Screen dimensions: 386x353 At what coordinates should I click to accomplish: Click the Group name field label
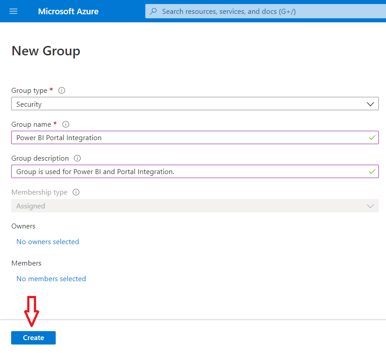click(x=31, y=125)
